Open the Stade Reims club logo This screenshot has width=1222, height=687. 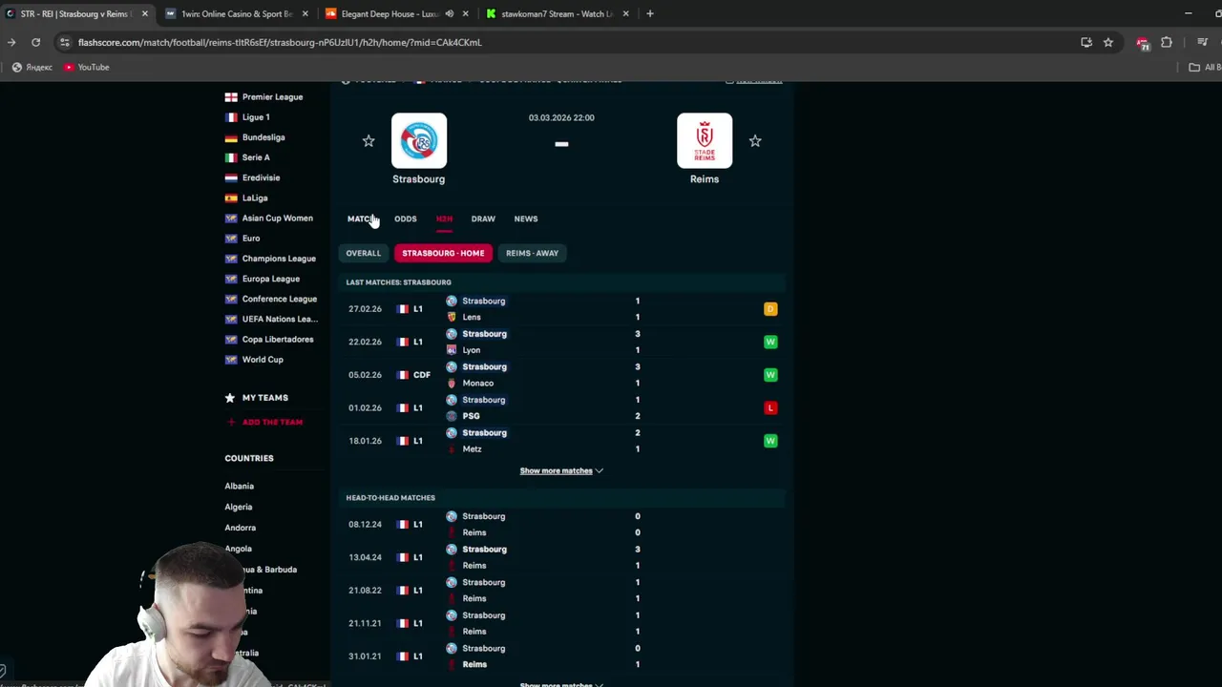[705, 141]
